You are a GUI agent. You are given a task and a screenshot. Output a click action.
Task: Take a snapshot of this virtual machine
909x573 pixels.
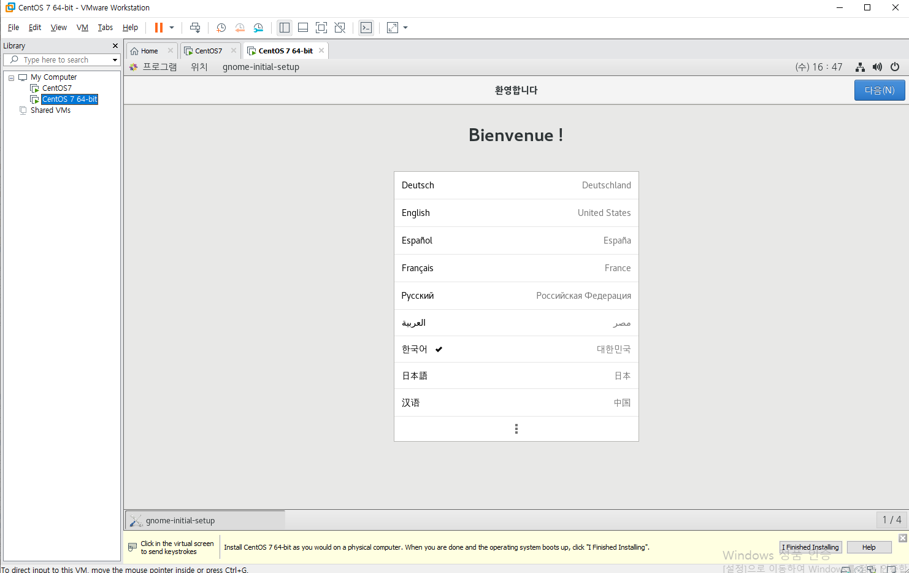coord(221,28)
